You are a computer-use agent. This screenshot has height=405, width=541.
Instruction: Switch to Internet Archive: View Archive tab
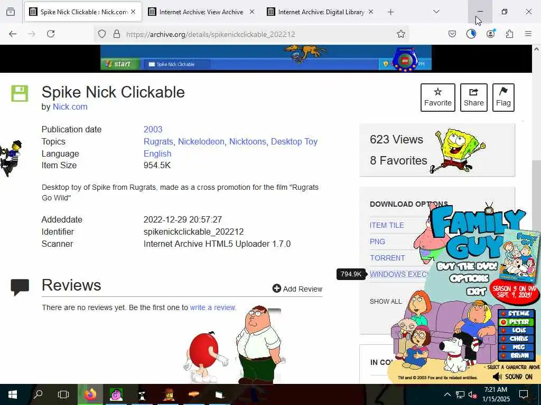(x=201, y=12)
